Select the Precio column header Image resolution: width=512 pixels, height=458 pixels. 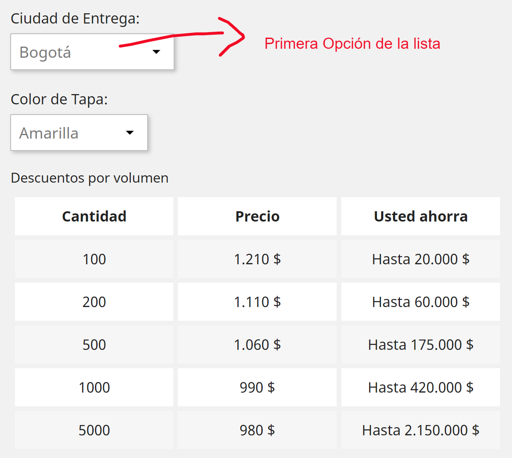click(x=257, y=216)
